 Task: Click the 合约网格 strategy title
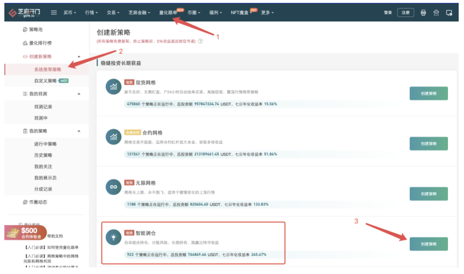pyautogui.click(x=152, y=133)
